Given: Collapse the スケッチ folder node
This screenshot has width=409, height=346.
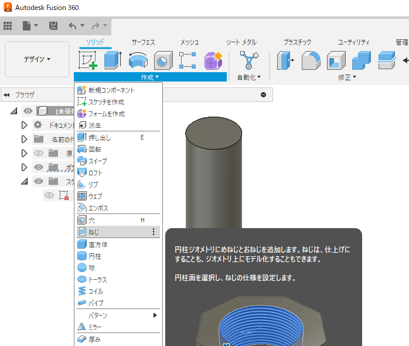Looking at the screenshot, I should [25, 181].
